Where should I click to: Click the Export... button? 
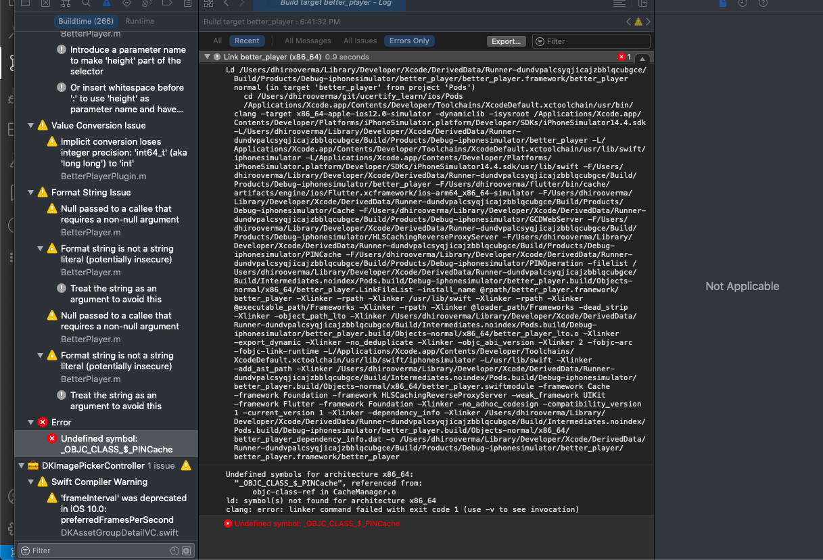click(507, 41)
